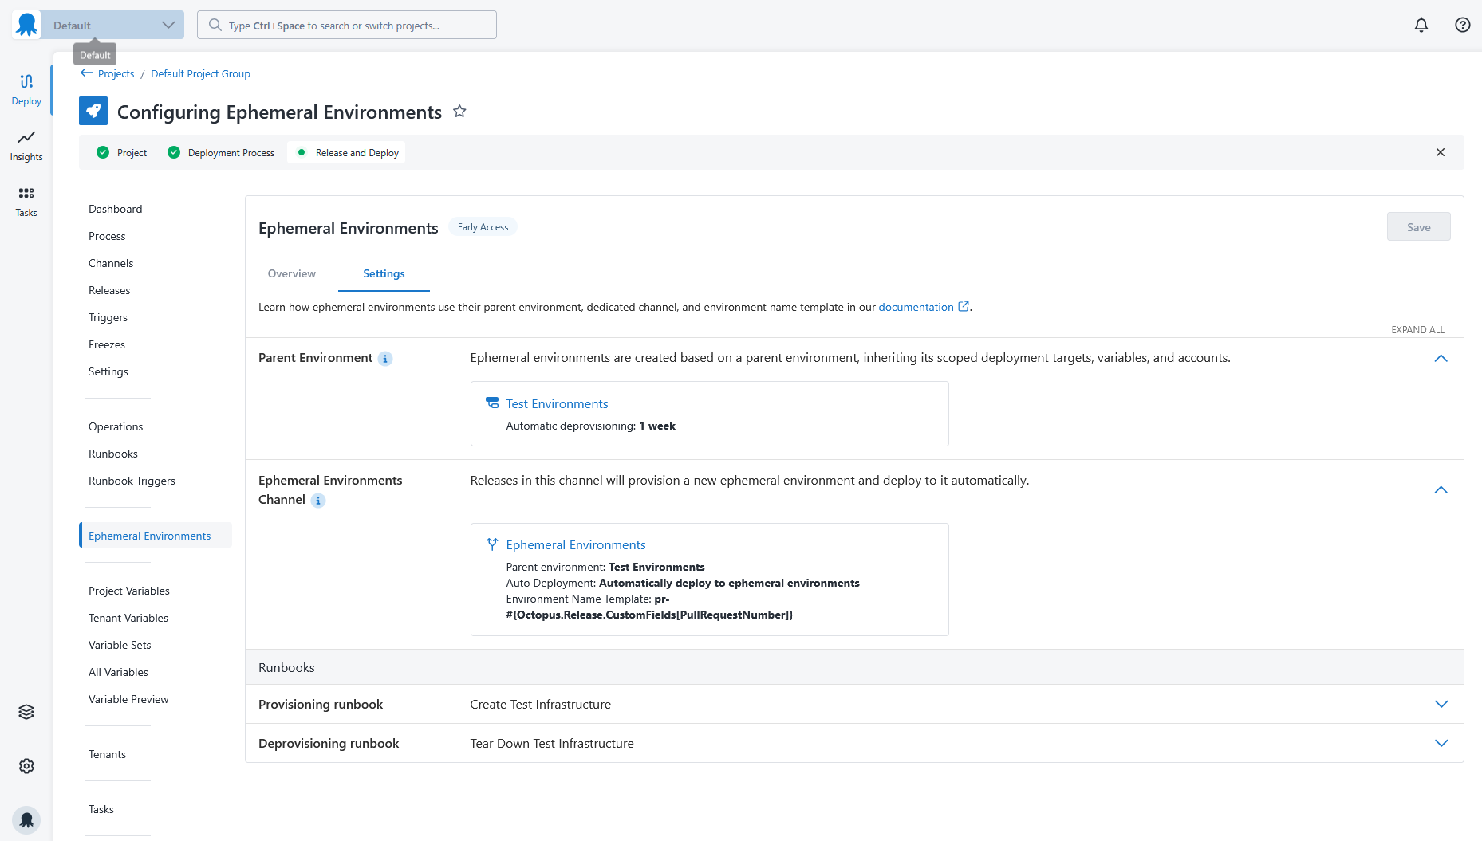Image resolution: width=1482 pixels, height=841 pixels.
Task: Open the Ephemeral Environments channel link
Action: click(x=576, y=544)
